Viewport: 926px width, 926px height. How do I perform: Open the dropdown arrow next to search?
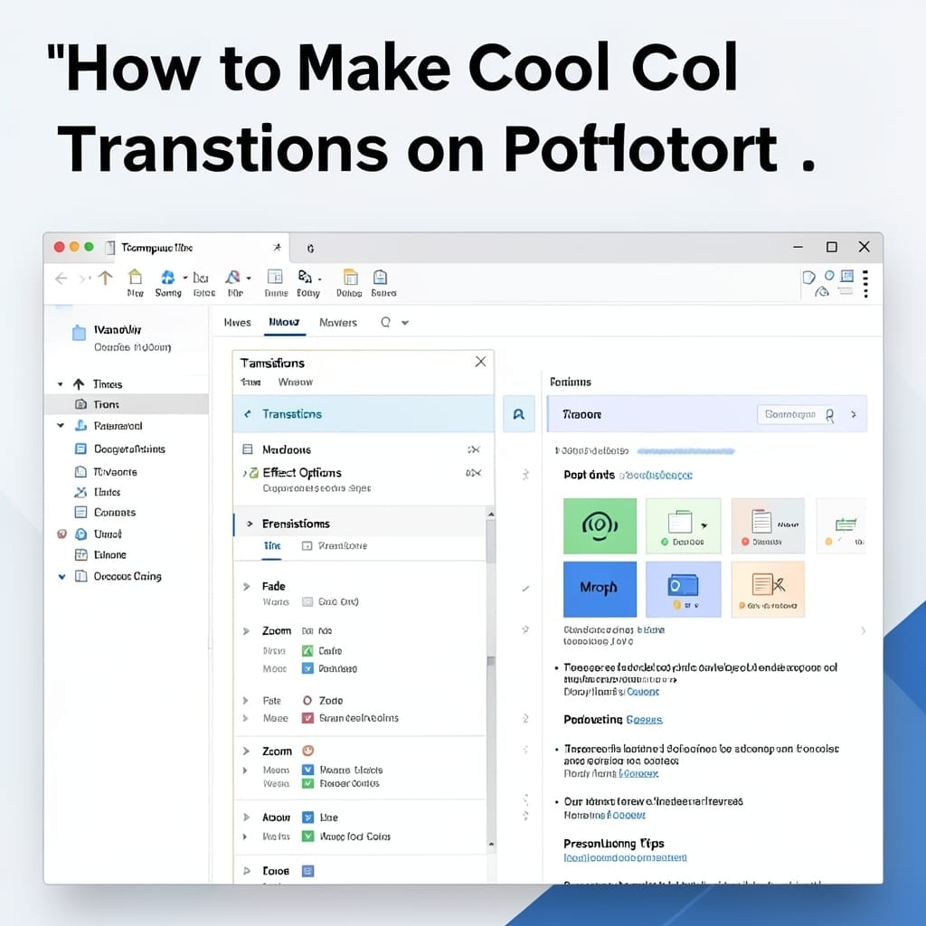click(x=405, y=323)
